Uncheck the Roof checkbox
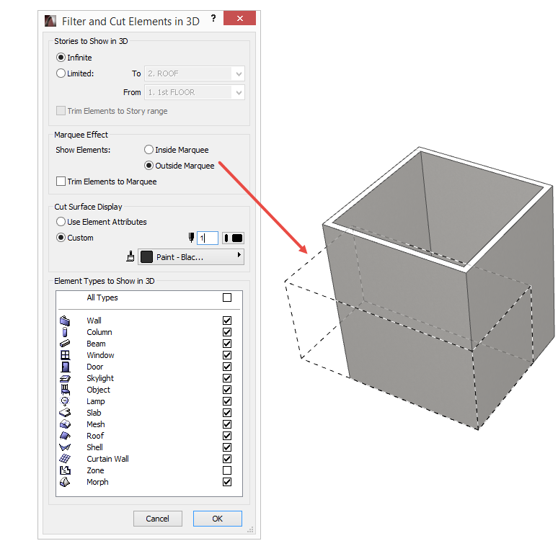This screenshot has width=558, height=546. (227, 436)
